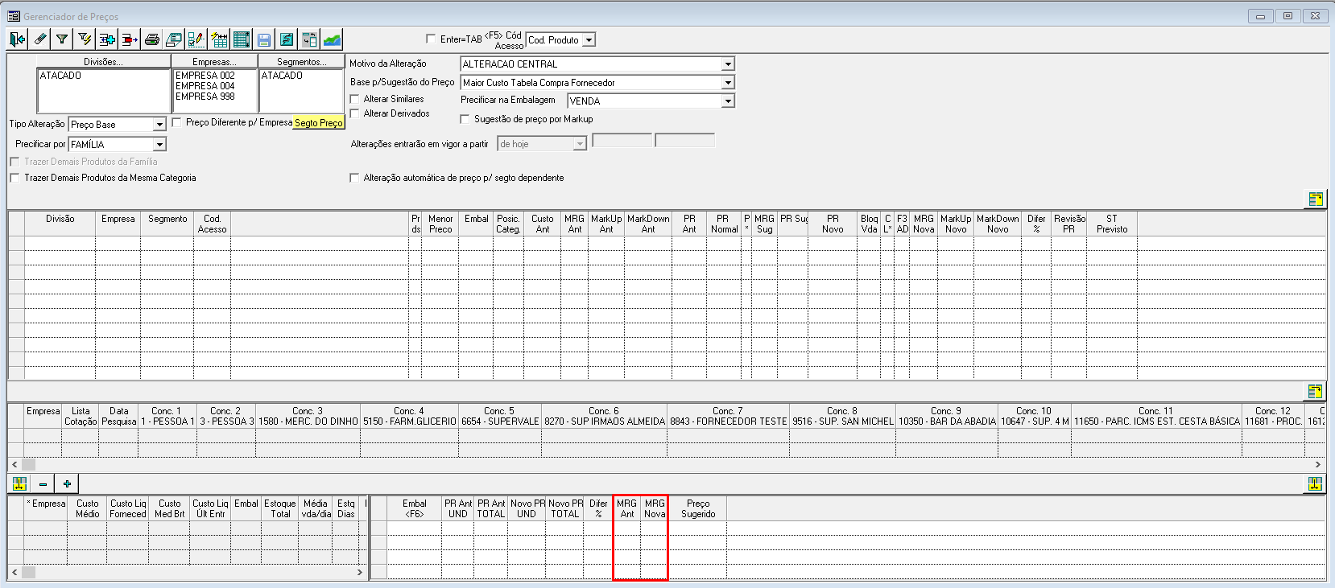Check the Alterar Derivados option
1335x588 pixels.
354,113
